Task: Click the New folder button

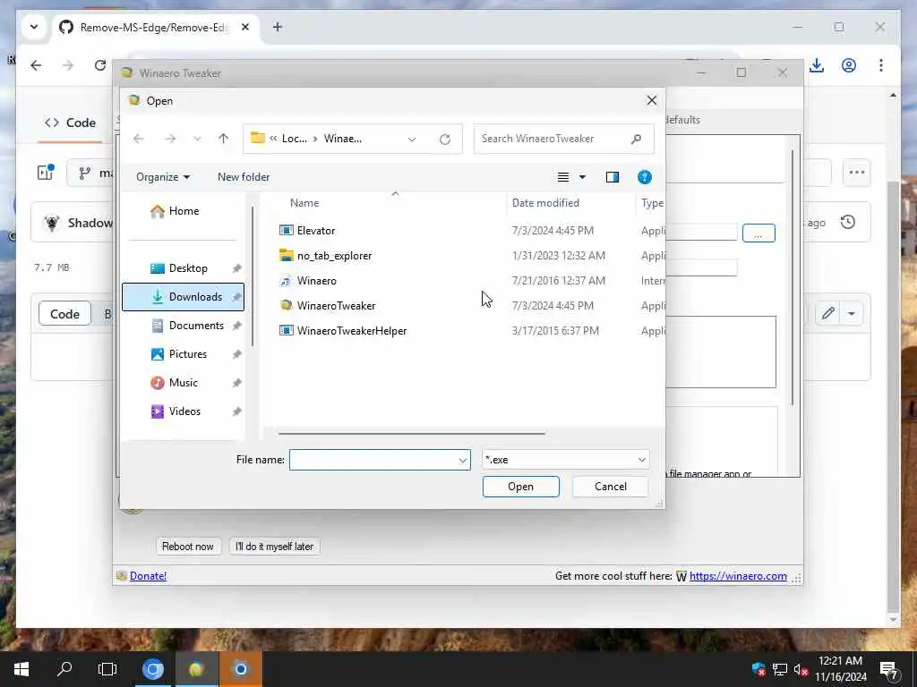Action: click(x=244, y=177)
